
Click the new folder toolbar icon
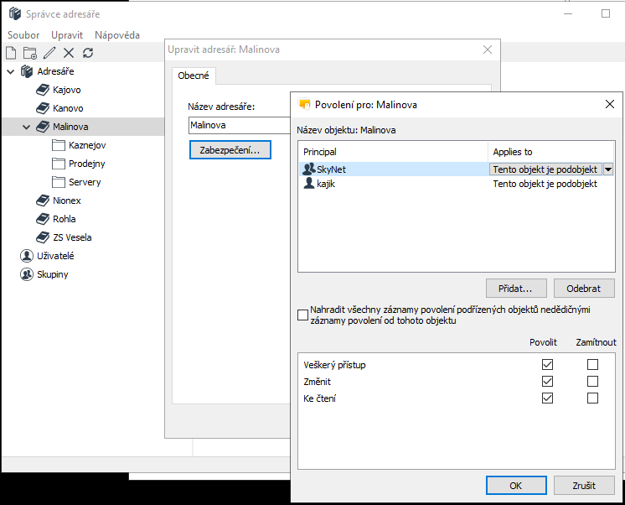pos(30,53)
